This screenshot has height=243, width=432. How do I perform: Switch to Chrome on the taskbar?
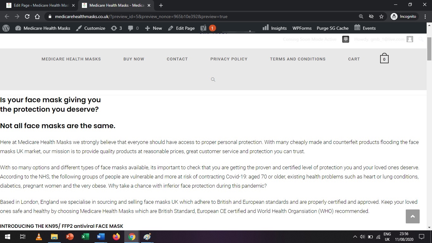point(132,237)
